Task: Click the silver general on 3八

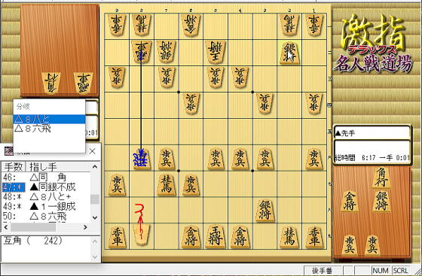Action: [265, 211]
